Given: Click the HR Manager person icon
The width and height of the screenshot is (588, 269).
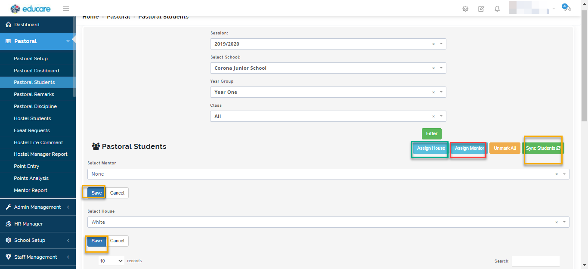Looking at the screenshot, I should point(8,224).
